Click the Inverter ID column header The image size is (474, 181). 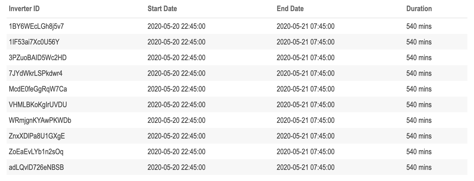point(24,9)
